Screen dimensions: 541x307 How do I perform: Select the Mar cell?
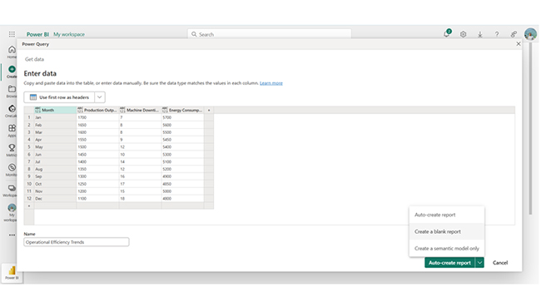tap(55, 132)
